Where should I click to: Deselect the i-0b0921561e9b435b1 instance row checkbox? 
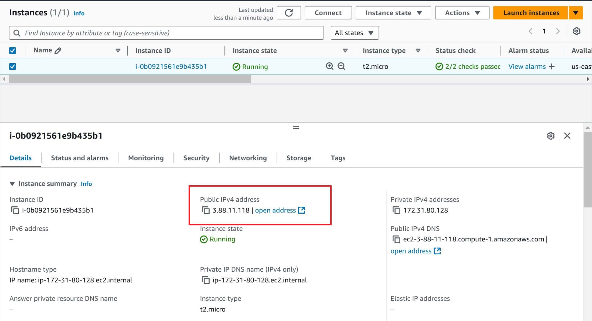(13, 66)
